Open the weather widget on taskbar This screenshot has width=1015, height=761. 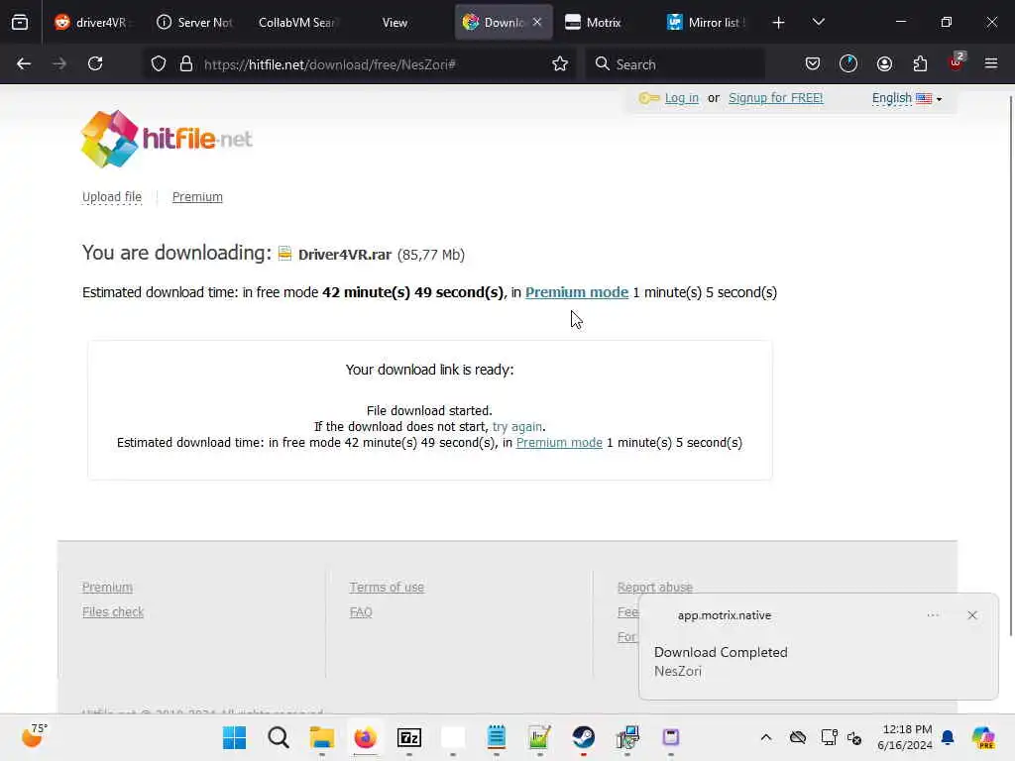pyautogui.click(x=35, y=736)
